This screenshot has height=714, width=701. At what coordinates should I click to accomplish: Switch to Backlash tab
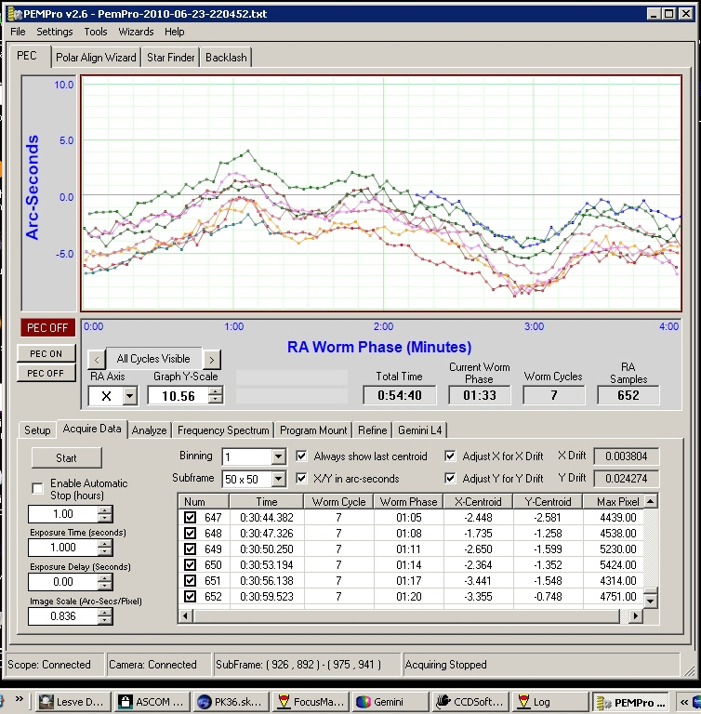point(226,58)
